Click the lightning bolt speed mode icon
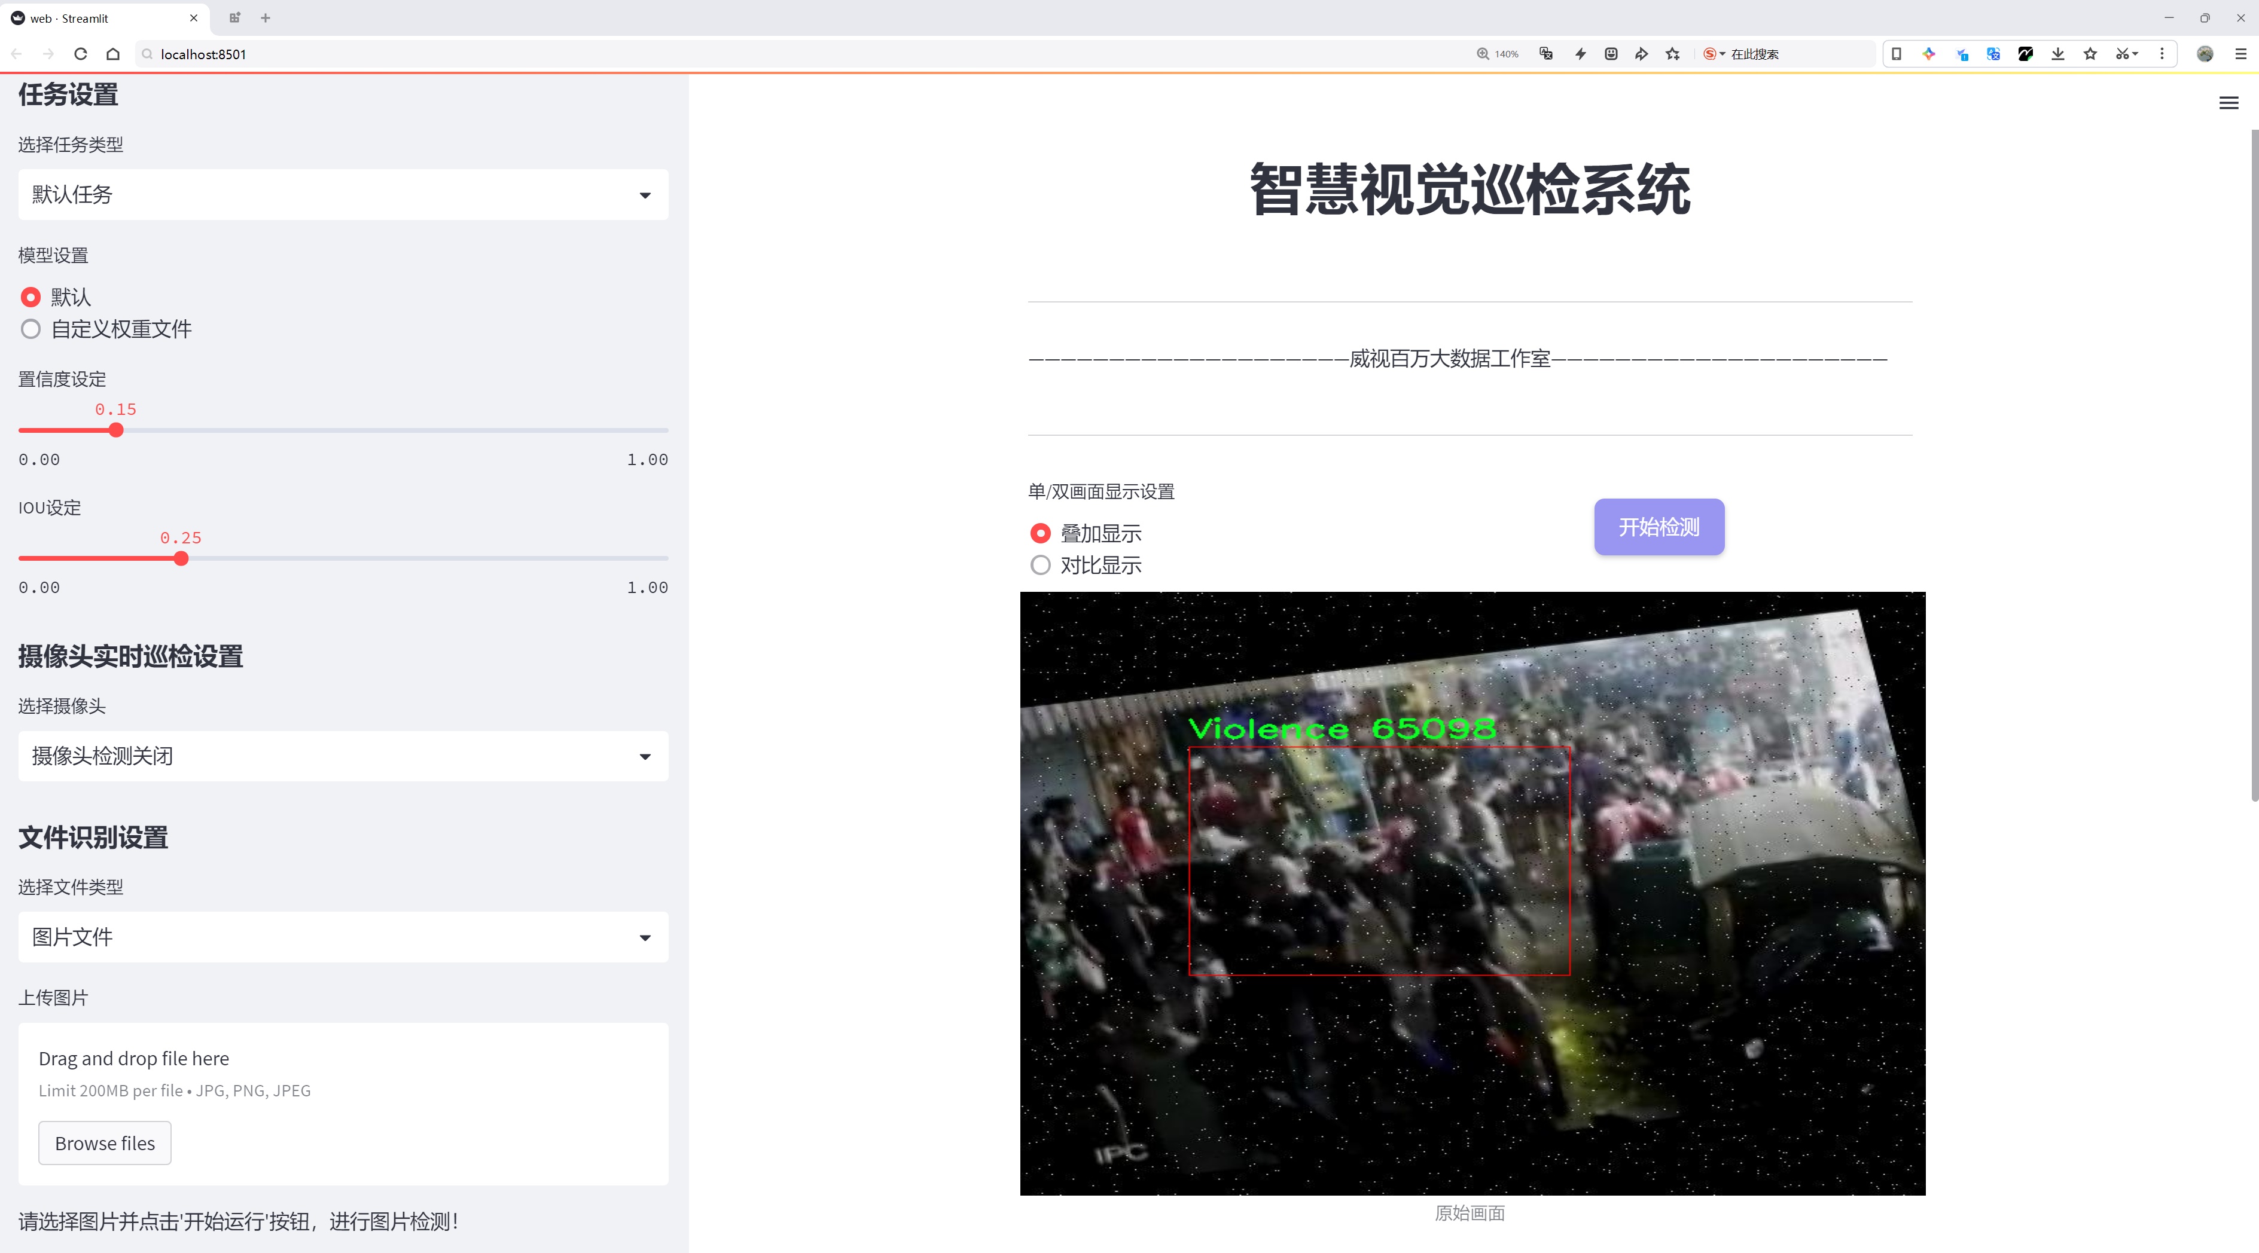The image size is (2259, 1253). coord(1580,54)
